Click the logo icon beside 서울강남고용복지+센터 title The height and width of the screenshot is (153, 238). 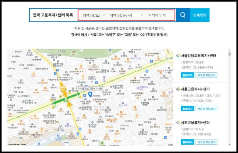[178, 56]
